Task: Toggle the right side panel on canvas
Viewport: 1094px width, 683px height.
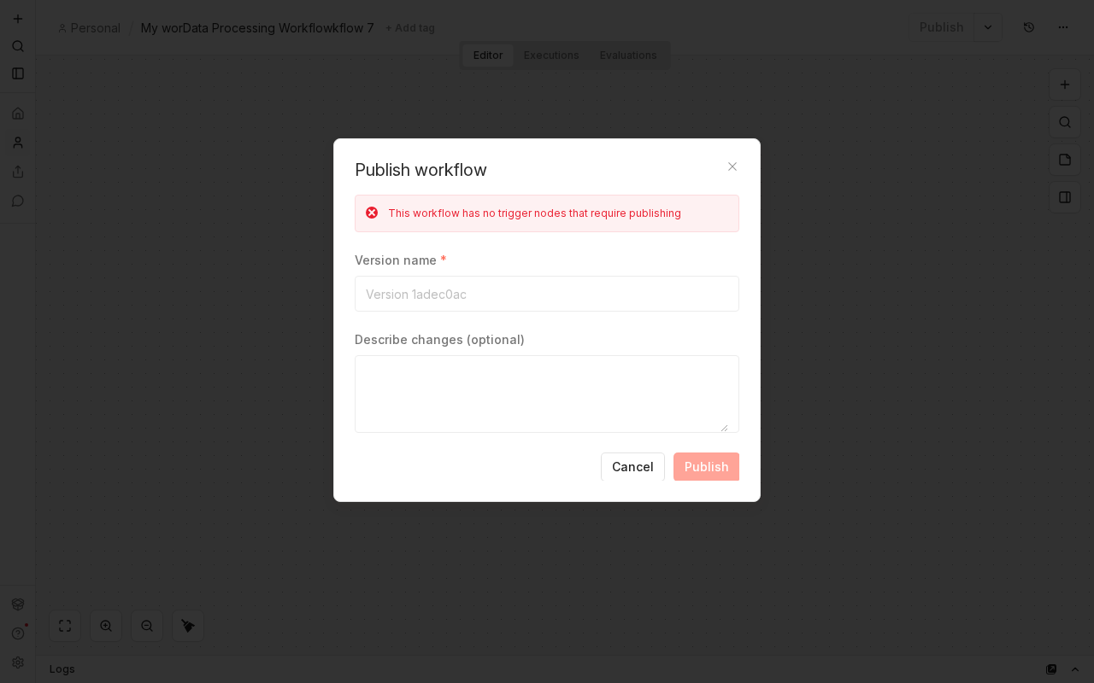Action: [x=1065, y=197]
